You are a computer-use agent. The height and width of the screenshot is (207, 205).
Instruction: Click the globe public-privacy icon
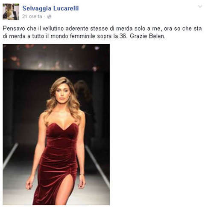click(49, 17)
